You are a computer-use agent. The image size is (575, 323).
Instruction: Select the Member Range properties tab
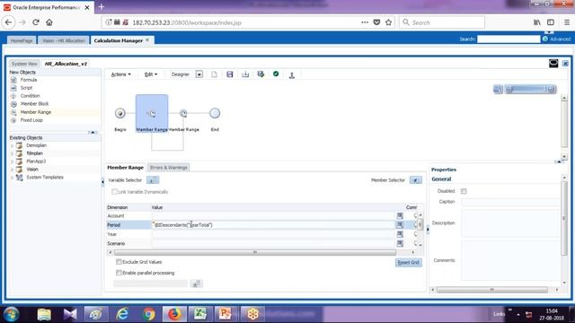point(126,168)
